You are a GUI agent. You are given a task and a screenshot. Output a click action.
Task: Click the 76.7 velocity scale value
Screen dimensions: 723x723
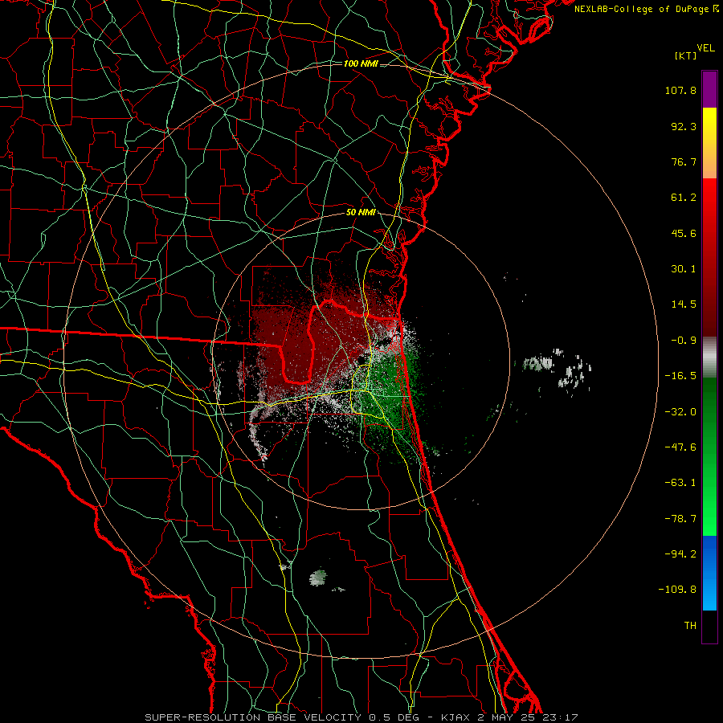click(x=684, y=161)
